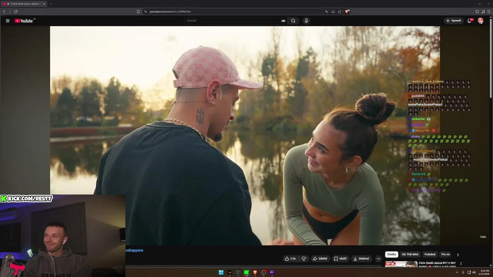Select the Pre vás filter chip
This screenshot has width=493, height=277.
pos(446,254)
